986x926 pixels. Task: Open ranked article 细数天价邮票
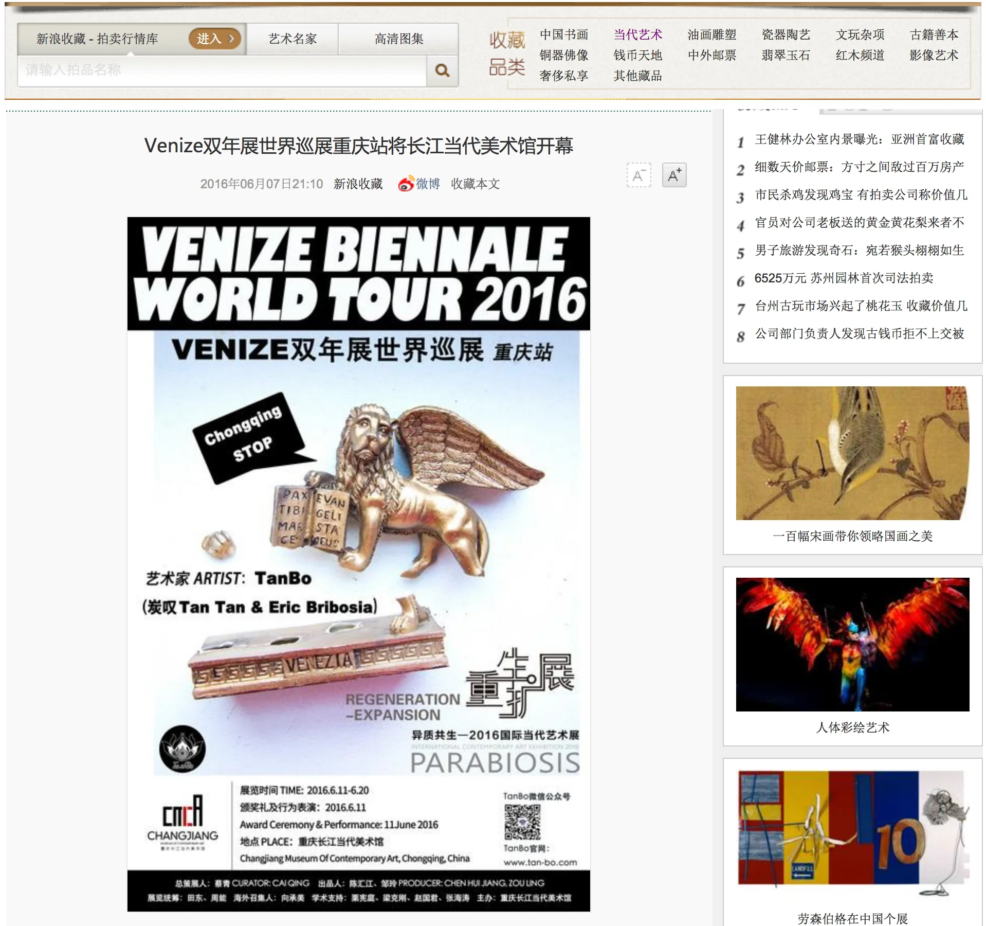coord(859,167)
